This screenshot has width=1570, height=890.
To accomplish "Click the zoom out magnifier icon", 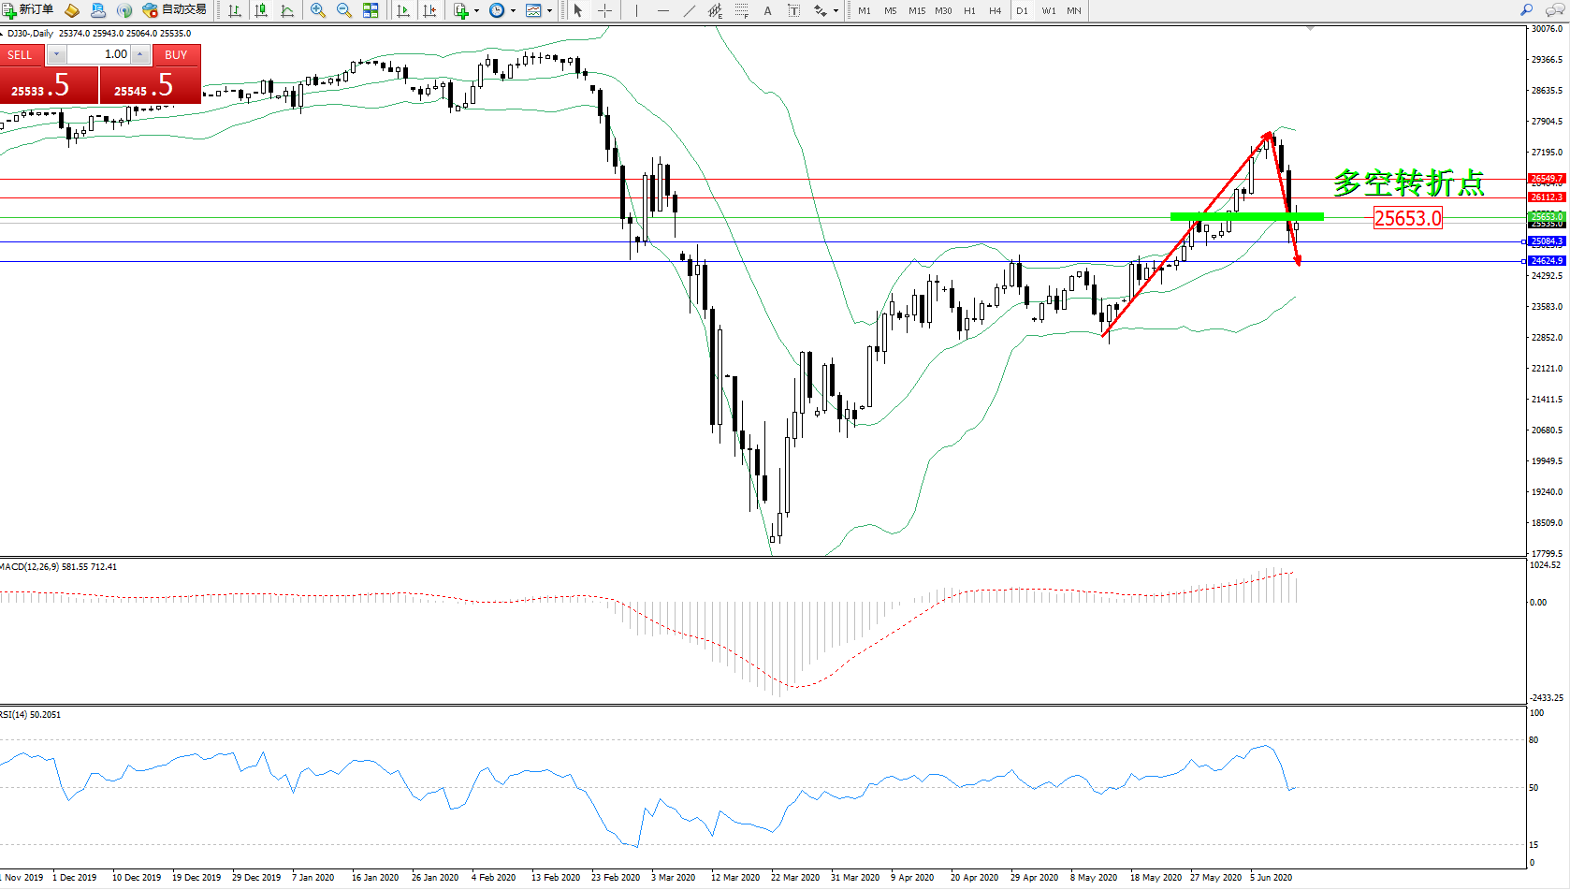I will [x=343, y=11].
